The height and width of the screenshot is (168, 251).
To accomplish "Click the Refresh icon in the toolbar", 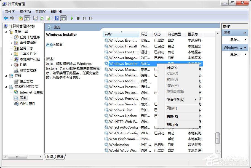I will (x=42, y=18).
